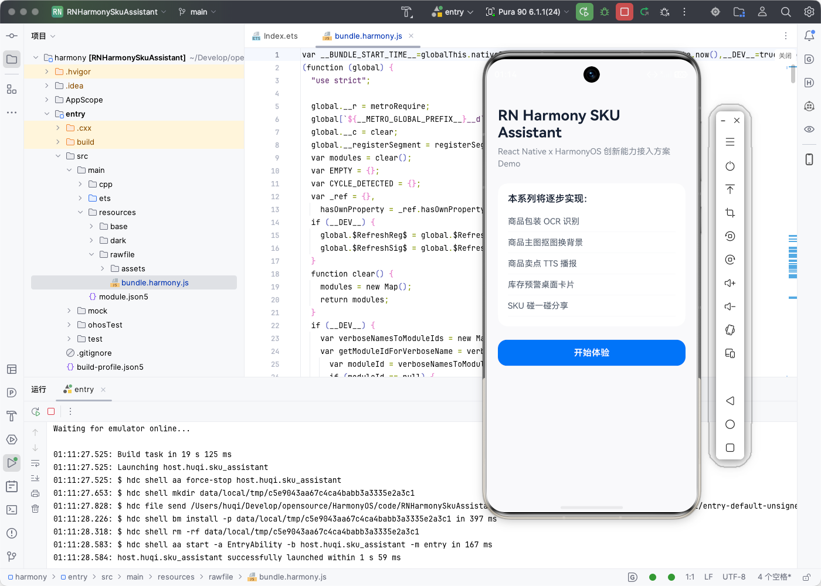The image size is (821, 586).
Task: Raise emulator volume with the volume-up icon
Action: point(730,283)
